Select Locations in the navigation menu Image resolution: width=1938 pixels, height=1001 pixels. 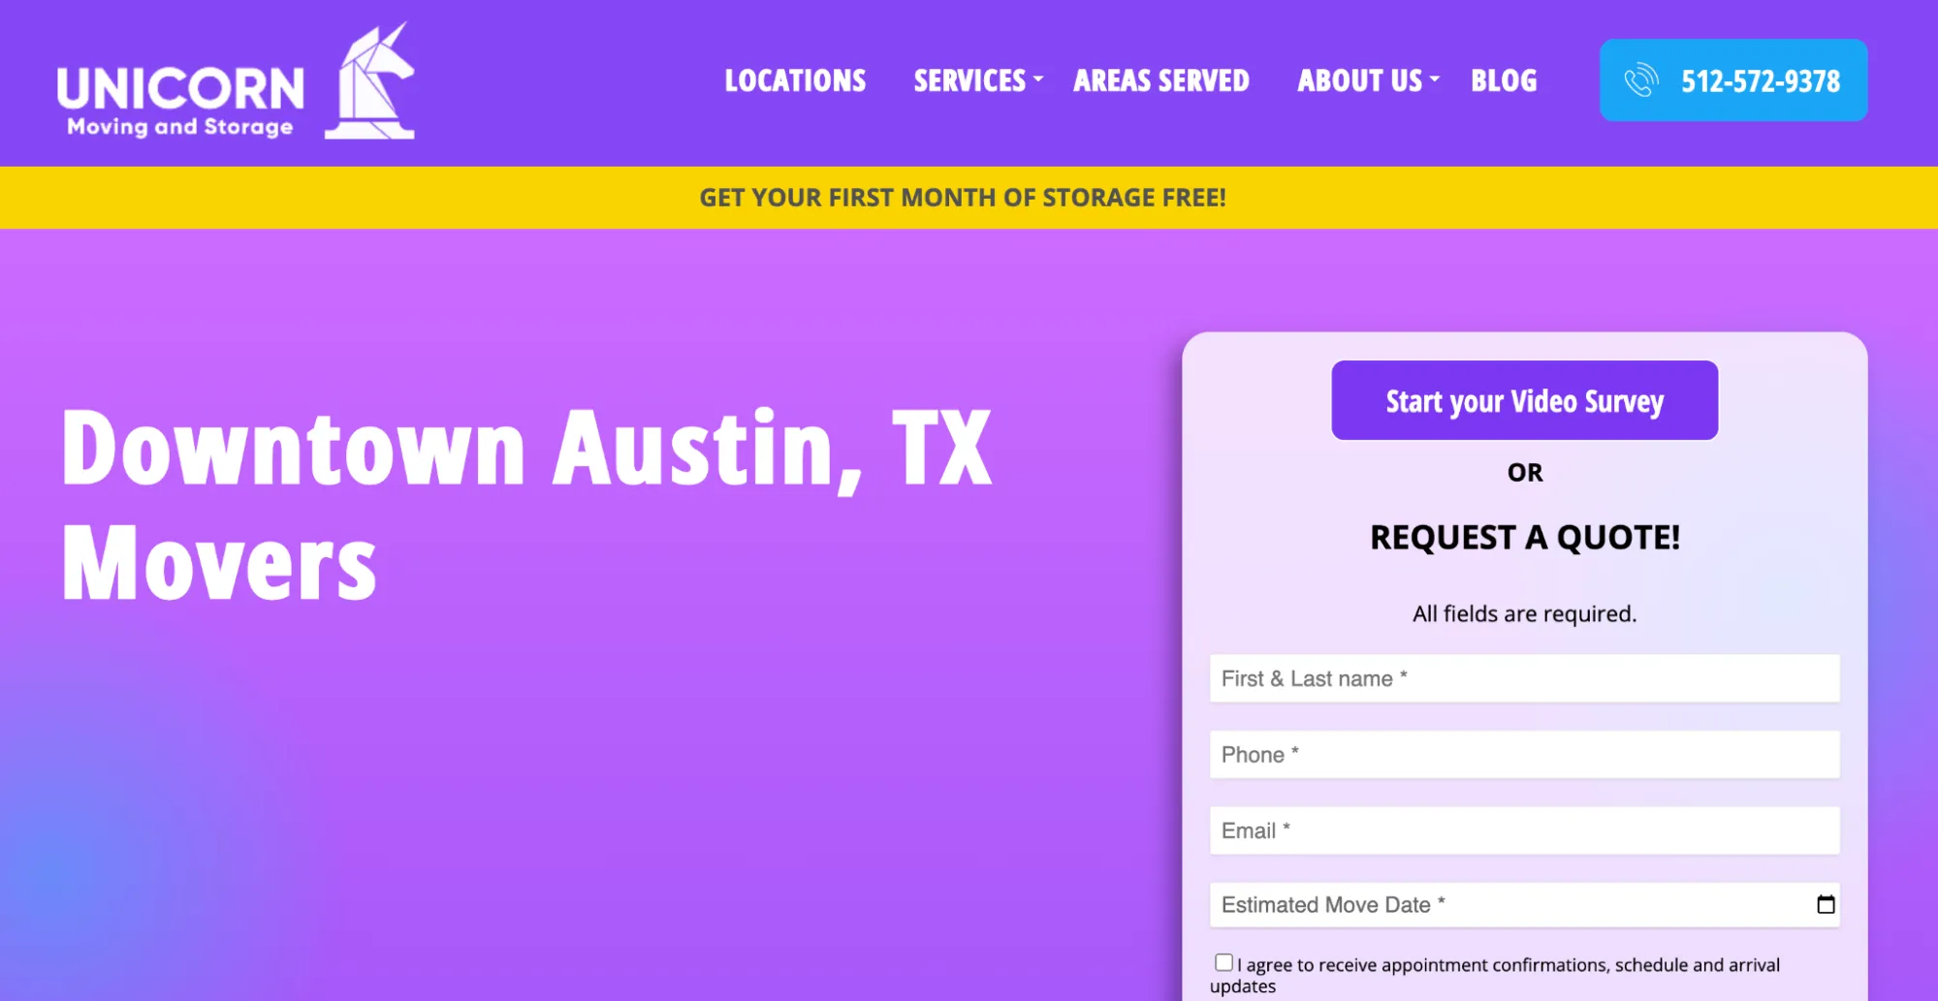795,81
